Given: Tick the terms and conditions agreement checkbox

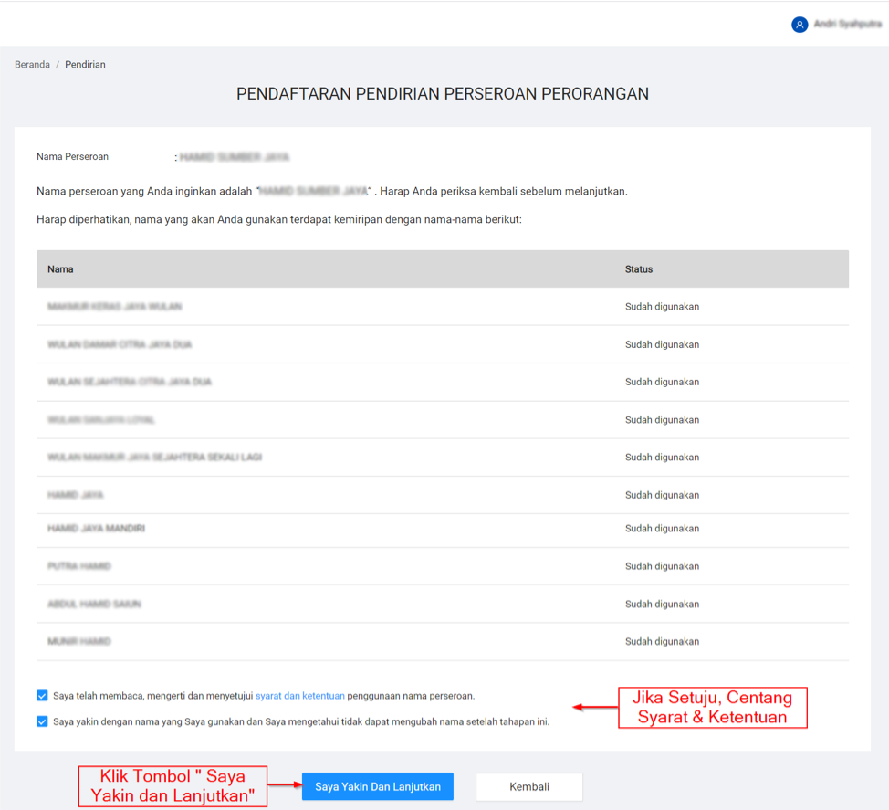Looking at the screenshot, I should (42, 696).
